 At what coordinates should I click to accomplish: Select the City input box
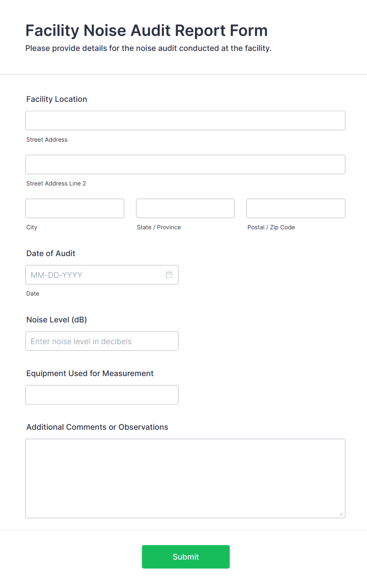[75, 208]
